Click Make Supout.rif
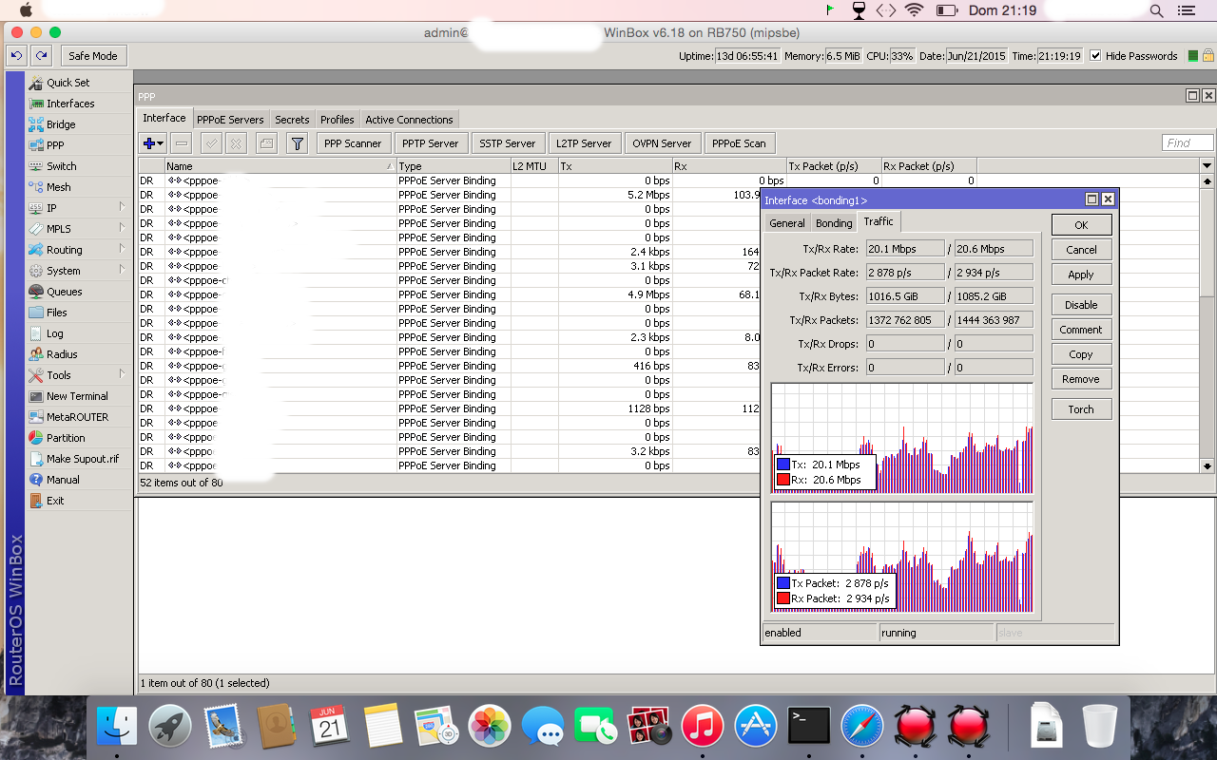The image size is (1217, 760). click(x=79, y=459)
